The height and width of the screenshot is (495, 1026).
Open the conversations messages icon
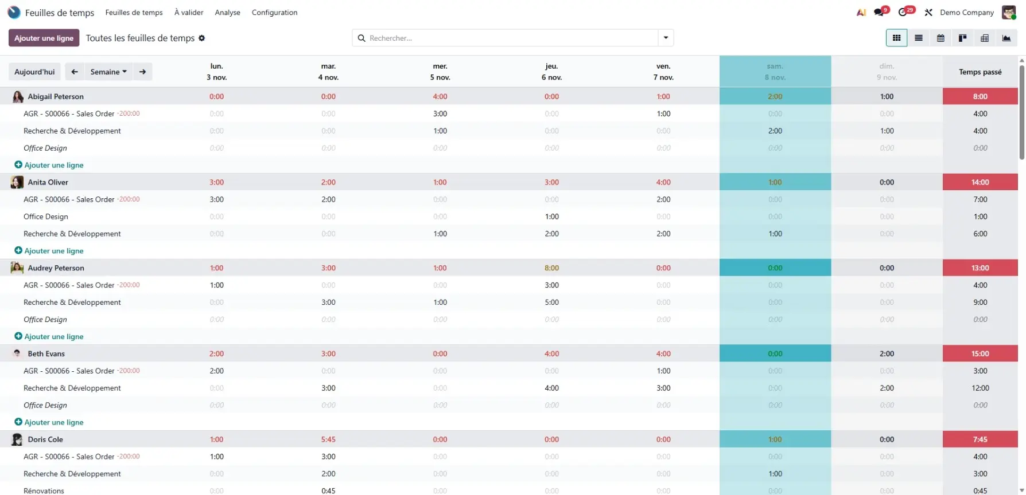click(879, 12)
